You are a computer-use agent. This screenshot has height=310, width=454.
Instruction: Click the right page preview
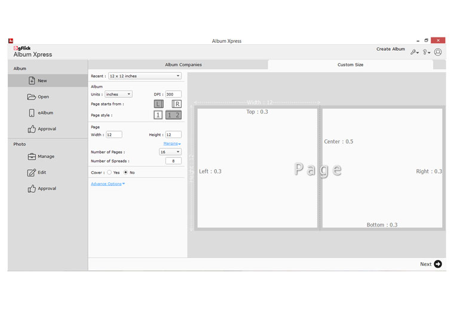pos(382,168)
